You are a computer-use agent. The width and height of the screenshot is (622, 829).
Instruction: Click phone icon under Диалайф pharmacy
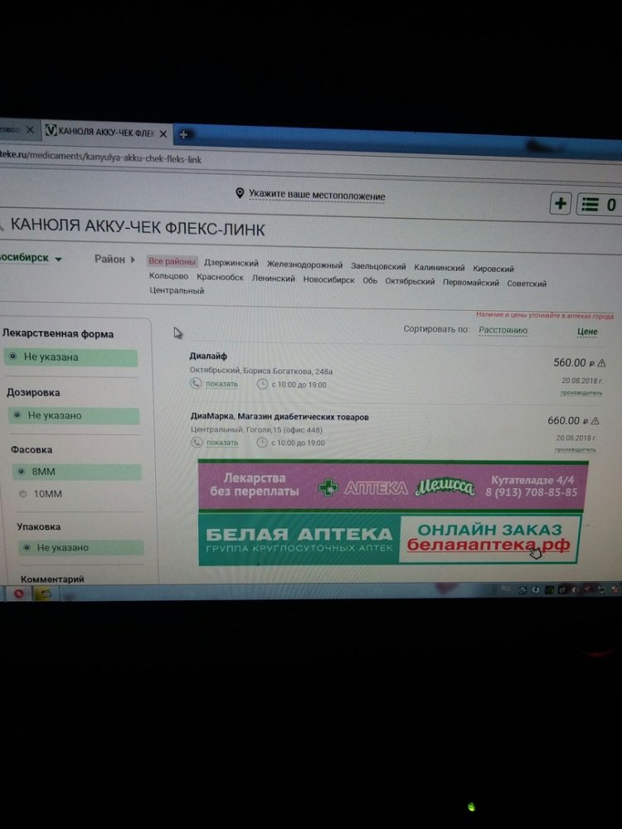pos(196,384)
